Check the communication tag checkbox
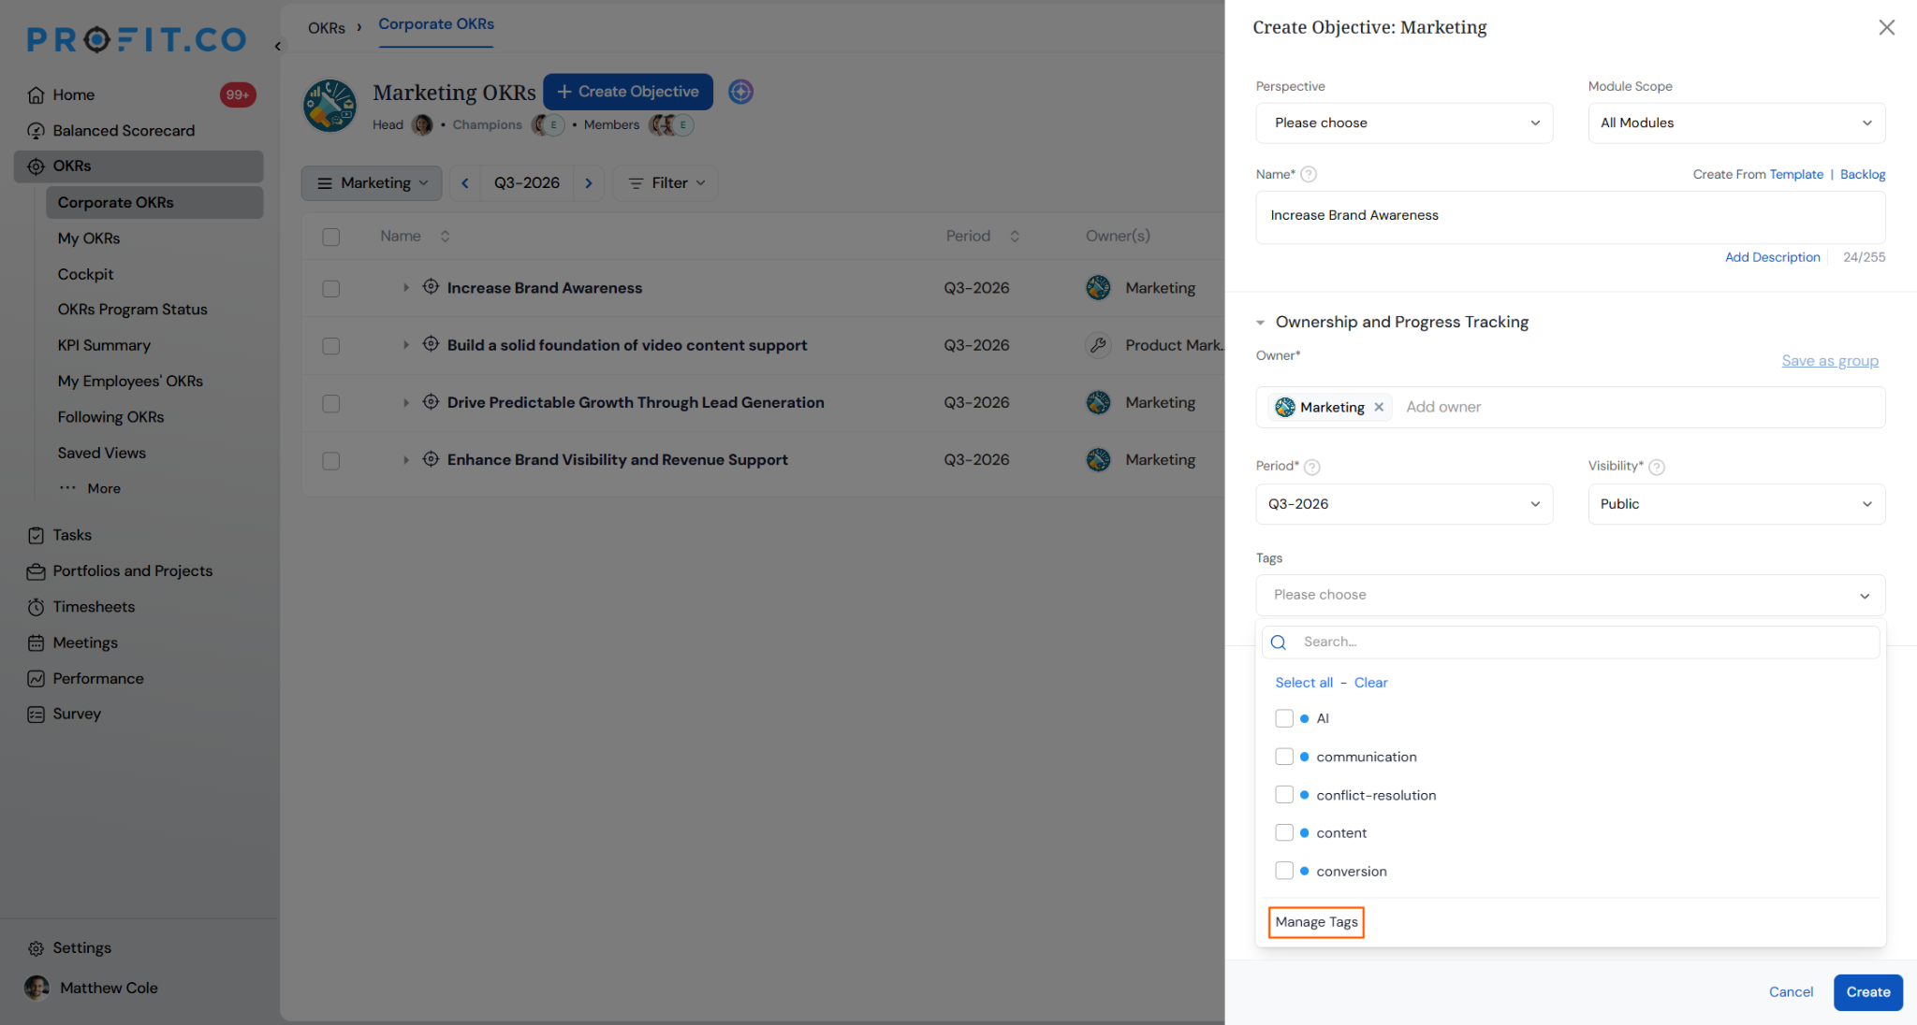Image resolution: width=1917 pixels, height=1025 pixels. (1284, 757)
